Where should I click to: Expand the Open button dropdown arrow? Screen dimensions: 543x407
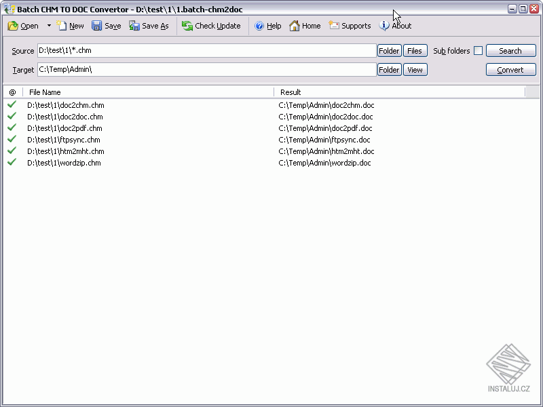pos(48,26)
